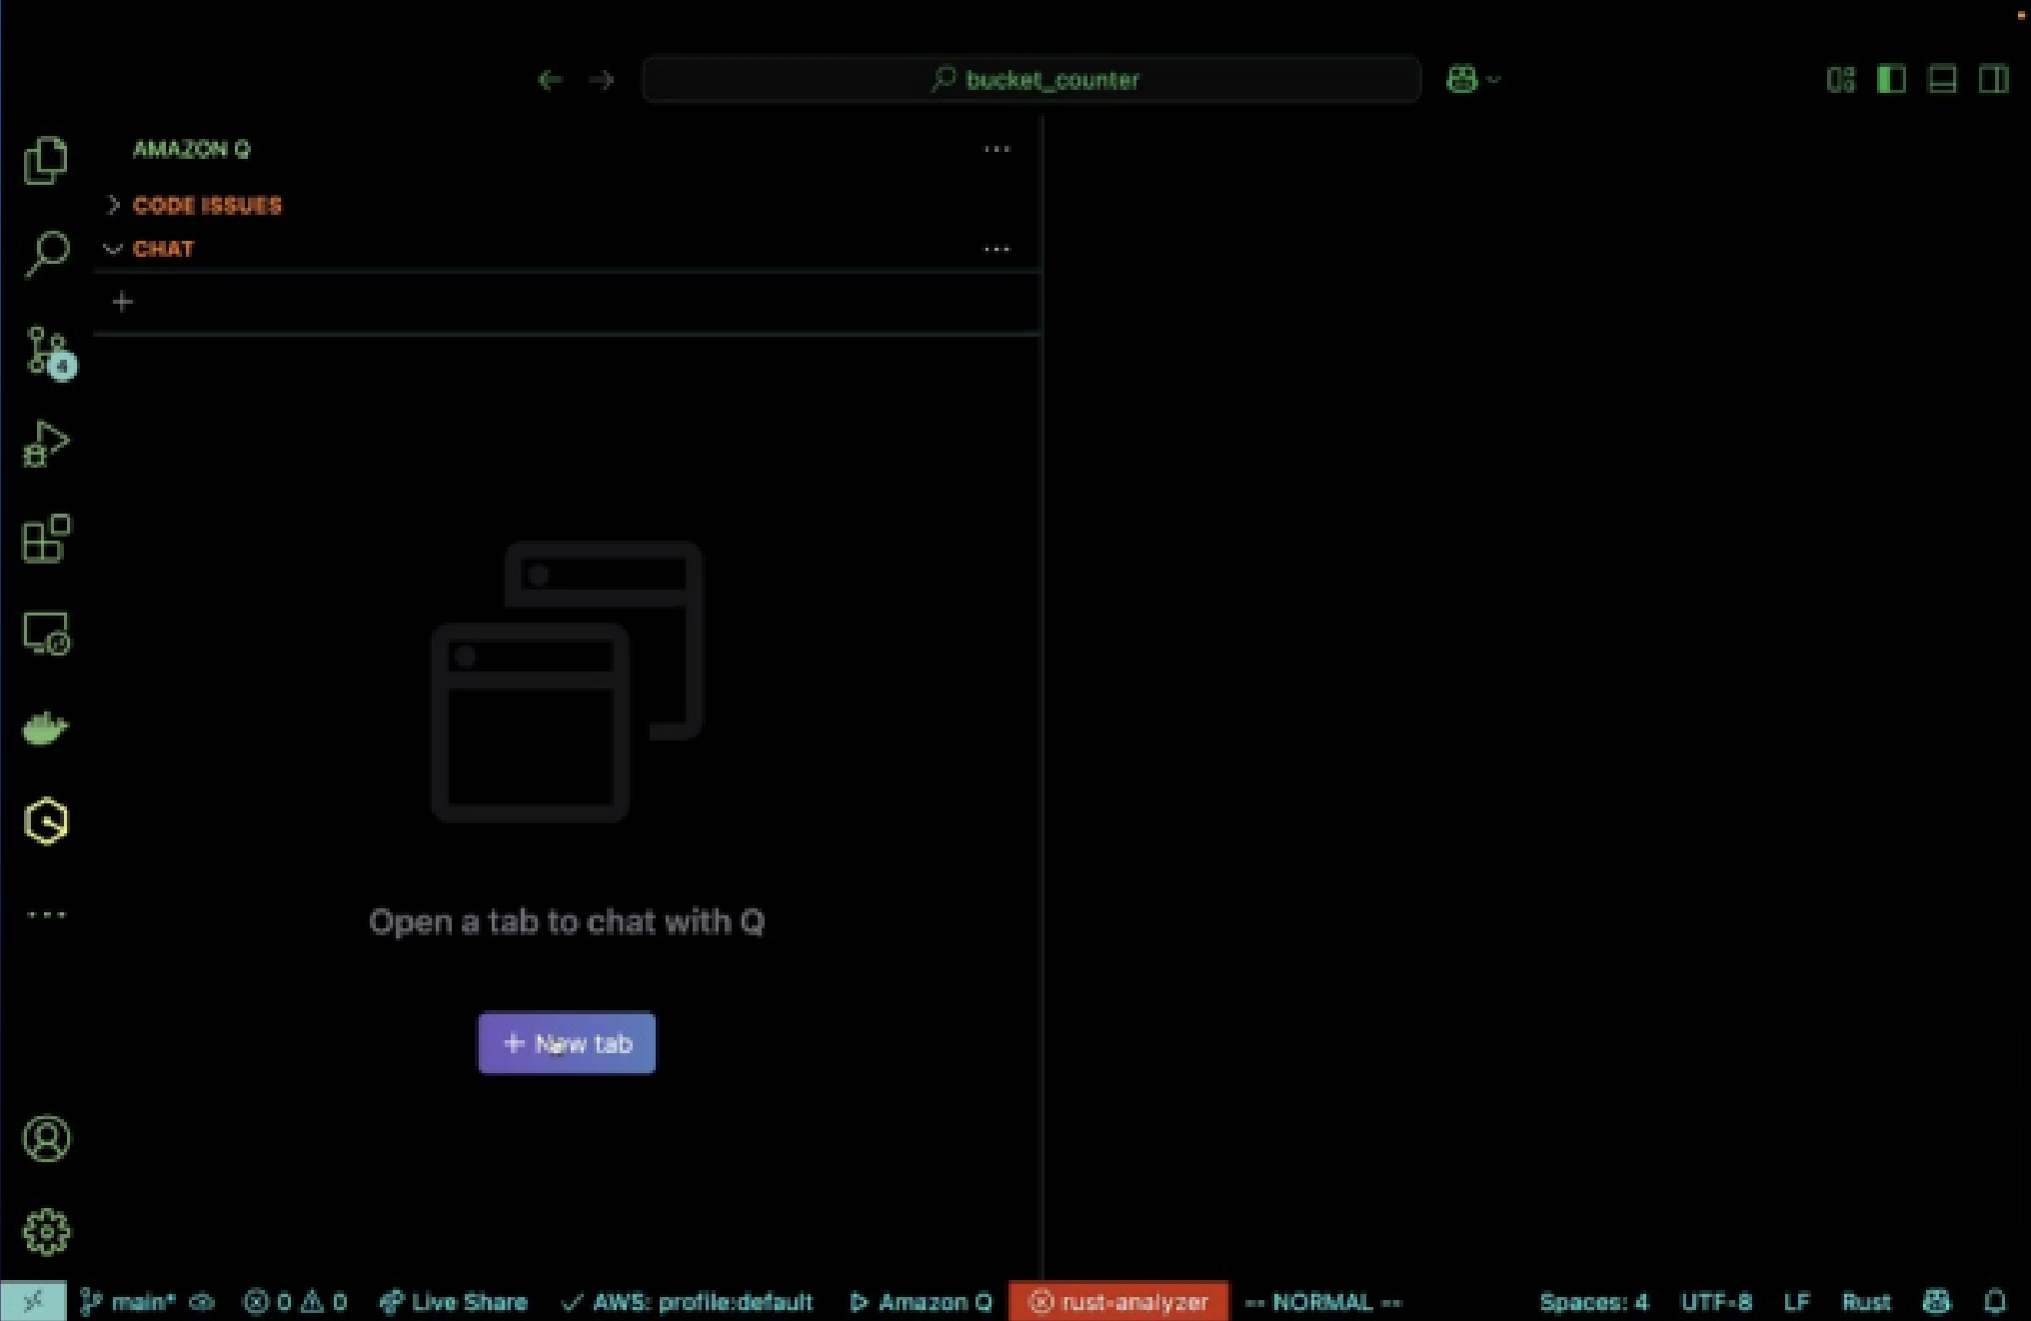Click the New tab button

point(567,1043)
